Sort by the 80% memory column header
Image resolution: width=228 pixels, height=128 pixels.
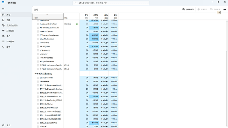(x=94, y=16)
